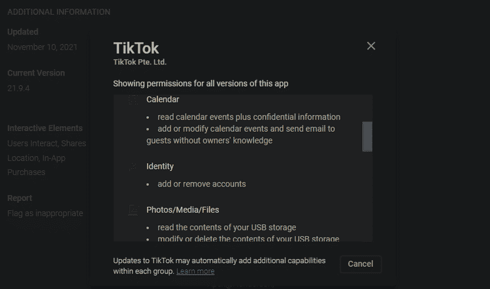Click the Identity permission icon
The width and height of the screenshot is (490, 289).
[x=133, y=166]
